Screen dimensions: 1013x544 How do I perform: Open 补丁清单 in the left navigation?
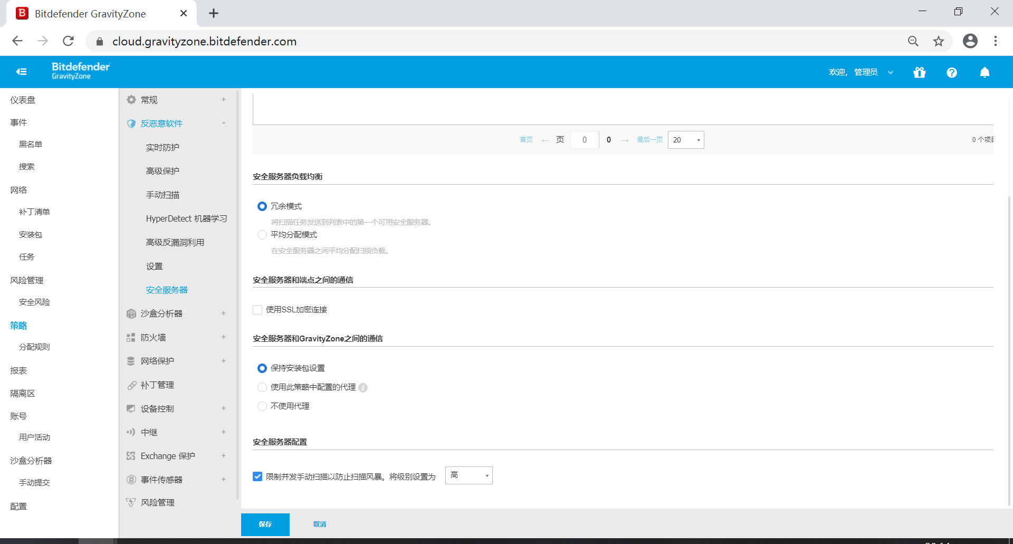click(34, 212)
